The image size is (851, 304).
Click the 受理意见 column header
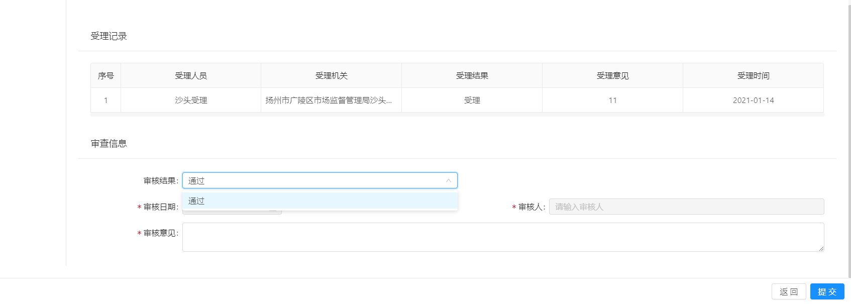612,76
